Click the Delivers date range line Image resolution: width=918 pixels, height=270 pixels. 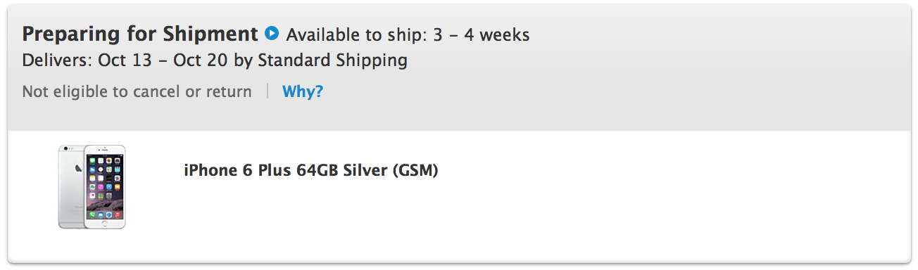215,60
